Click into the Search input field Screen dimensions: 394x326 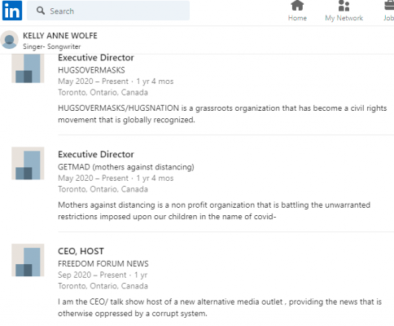tap(108, 11)
